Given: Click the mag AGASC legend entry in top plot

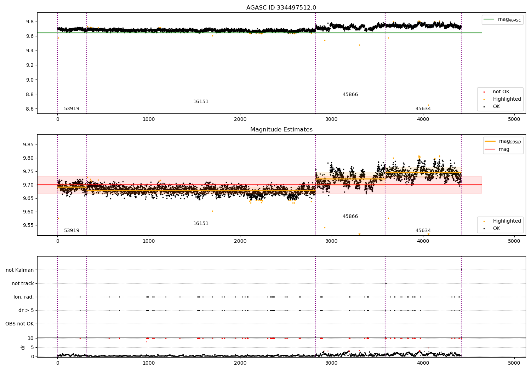Looking at the screenshot, I should pyautogui.click(x=502, y=19).
